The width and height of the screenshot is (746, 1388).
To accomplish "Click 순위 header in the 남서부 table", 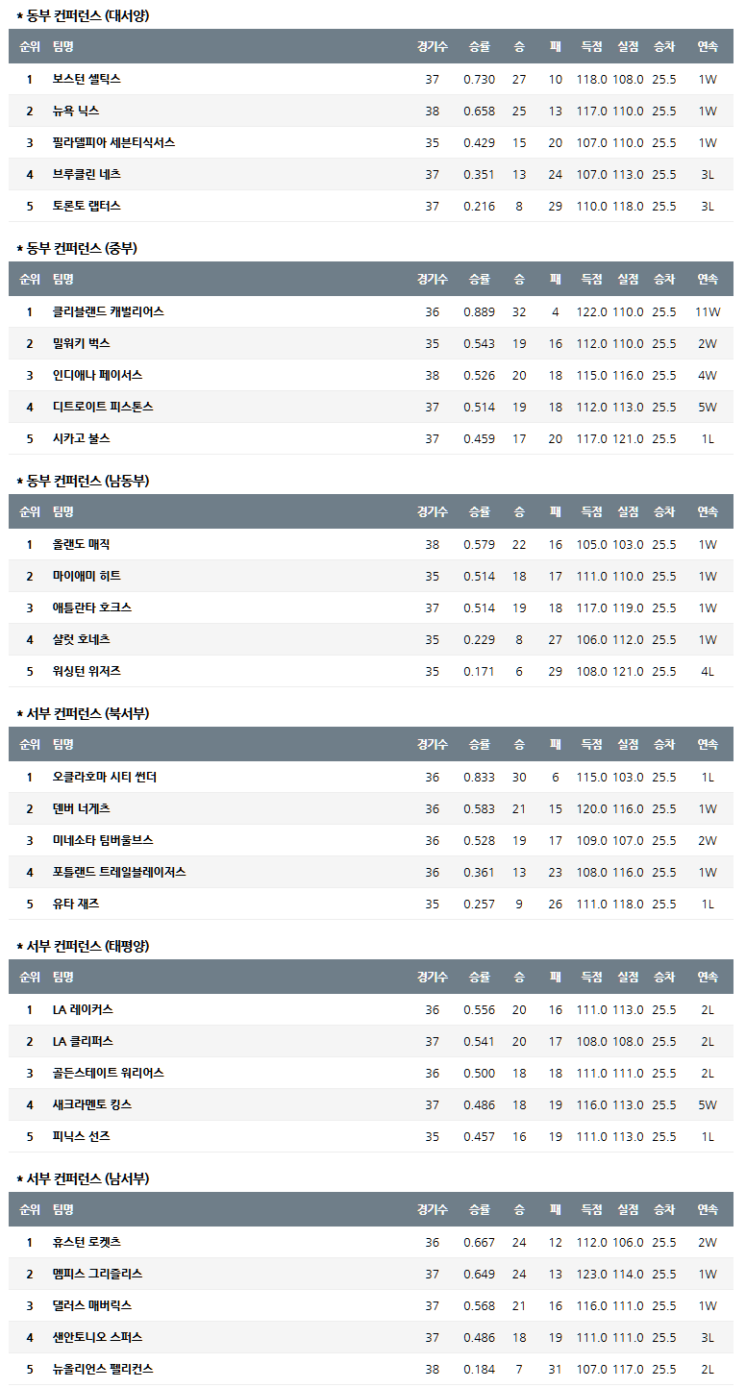I will pyautogui.click(x=30, y=1209).
